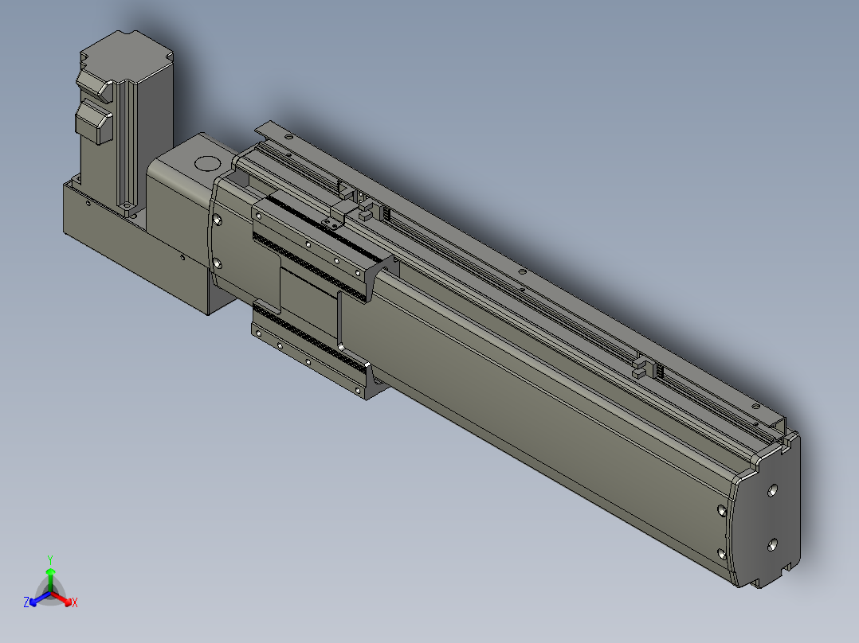This screenshot has height=643, width=859.
Task: Select the right end cap of the actuator
Action: 767,512
